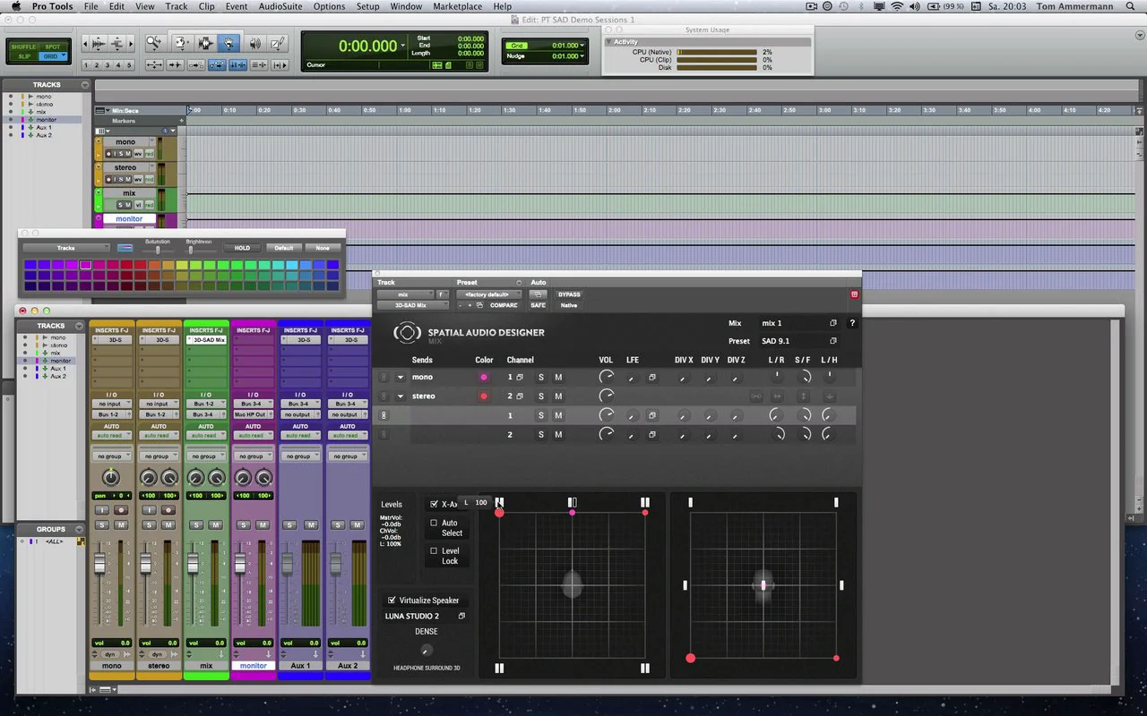1147x716 pixels.
Task: Click the settings librarian icon next to COMPARE
Action: point(479,305)
